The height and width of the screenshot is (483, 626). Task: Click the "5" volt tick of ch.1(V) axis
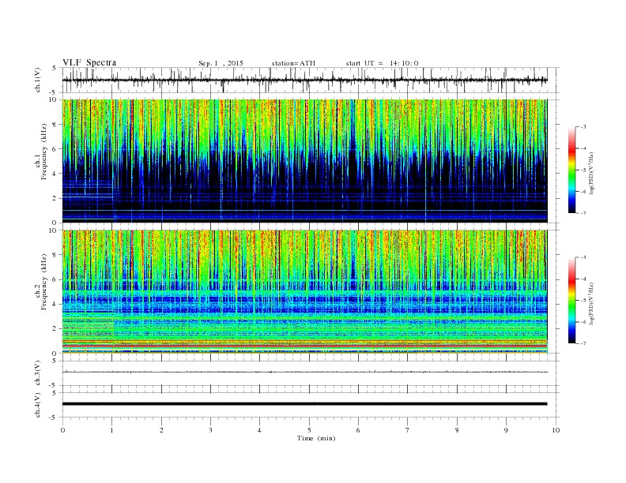(x=55, y=68)
